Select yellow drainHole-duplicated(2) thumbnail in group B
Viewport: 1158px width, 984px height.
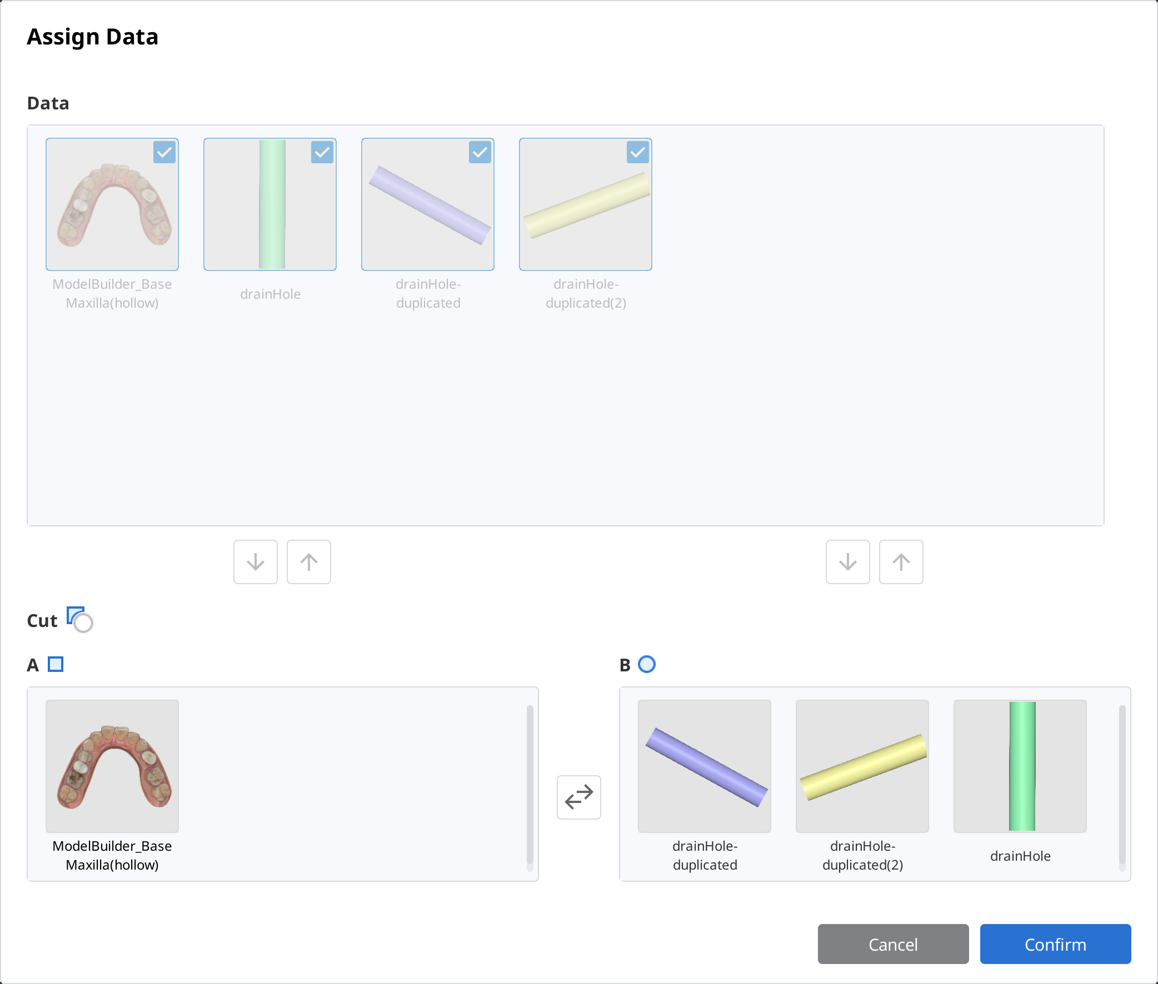(x=862, y=766)
